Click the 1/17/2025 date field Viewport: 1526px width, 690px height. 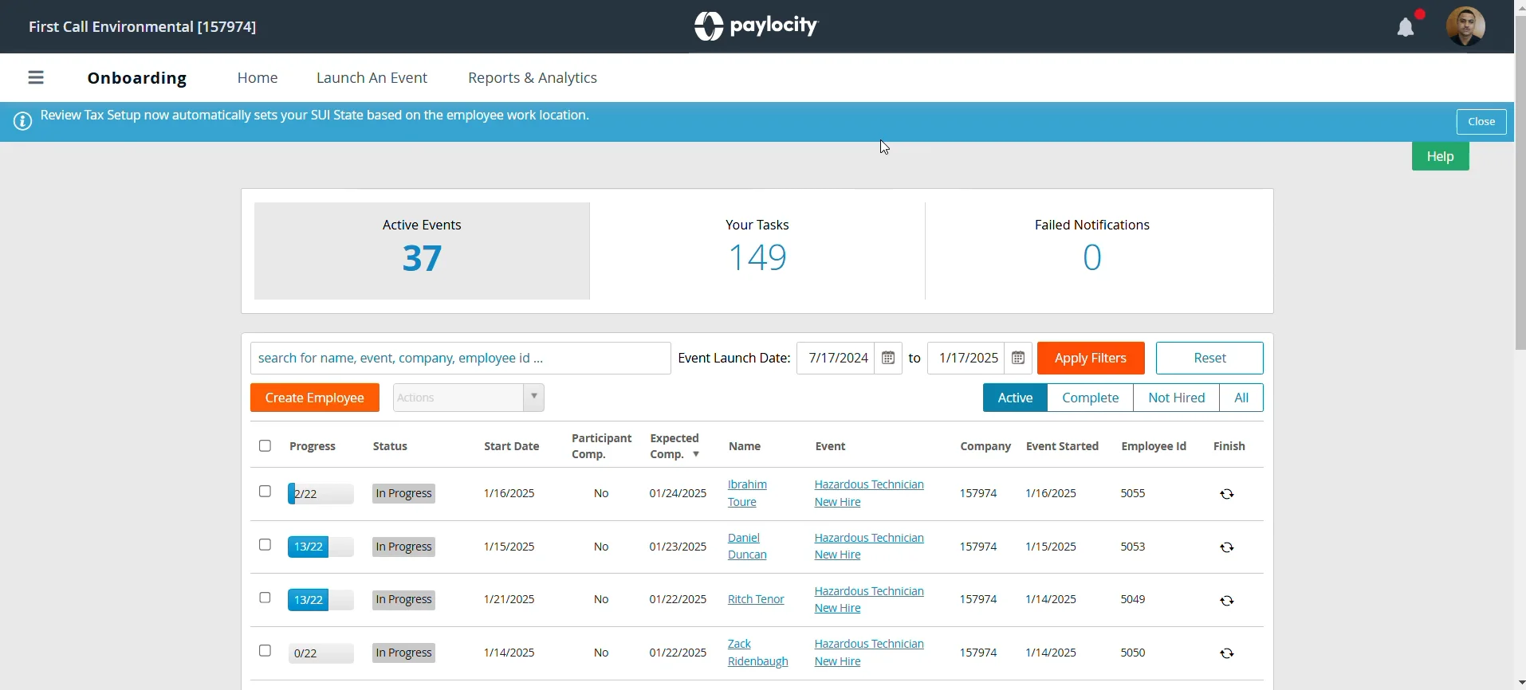[x=968, y=359]
